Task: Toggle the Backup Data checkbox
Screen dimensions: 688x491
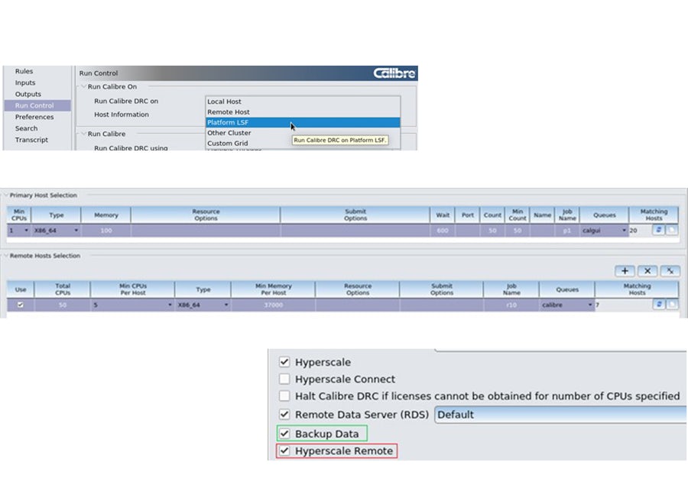Action: [284, 433]
